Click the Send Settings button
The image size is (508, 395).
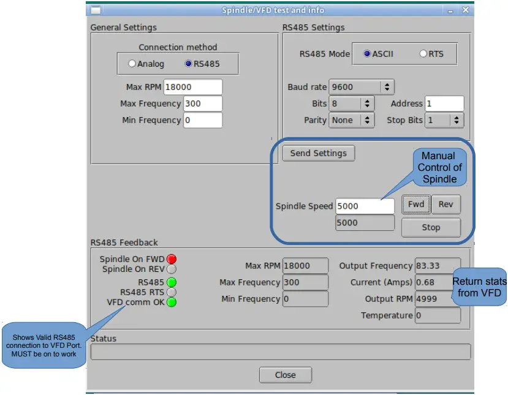(319, 153)
